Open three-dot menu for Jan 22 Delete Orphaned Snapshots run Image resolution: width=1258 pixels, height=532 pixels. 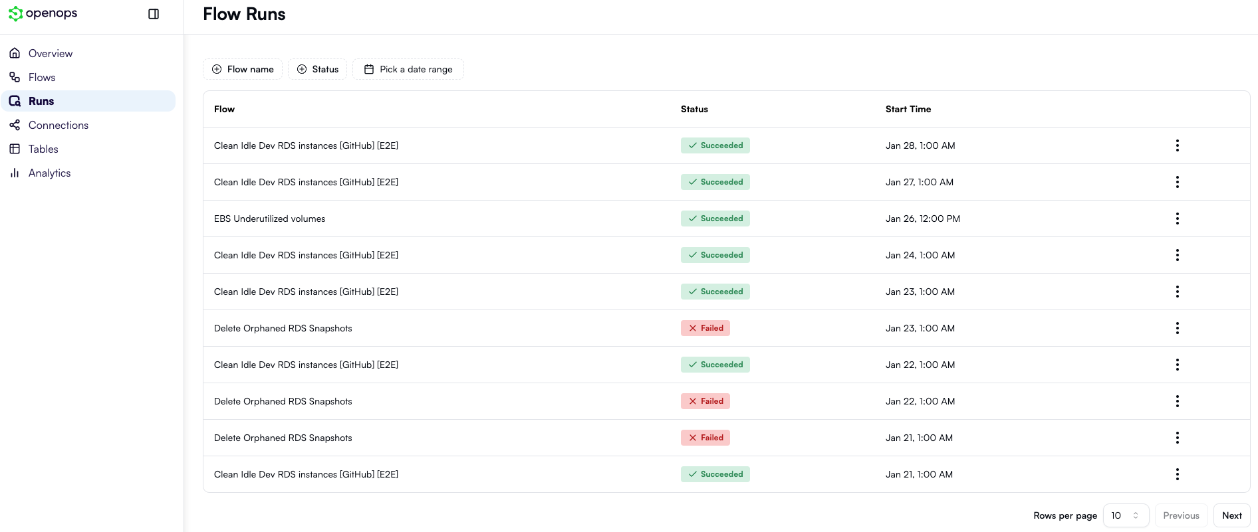tap(1177, 401)
